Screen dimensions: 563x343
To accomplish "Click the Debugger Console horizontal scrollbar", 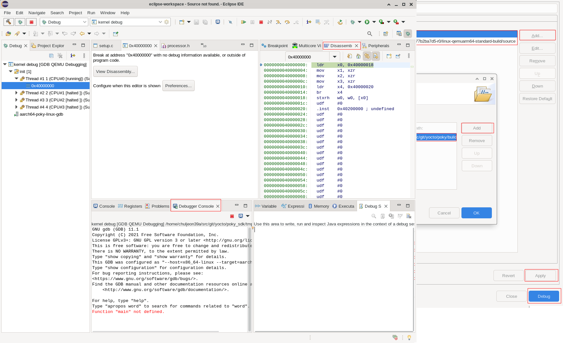I will click(x=156, y=331).
